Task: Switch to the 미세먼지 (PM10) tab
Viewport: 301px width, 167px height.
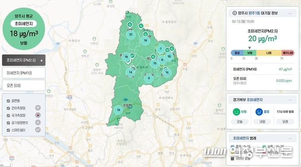Action: tap(24, 73)
